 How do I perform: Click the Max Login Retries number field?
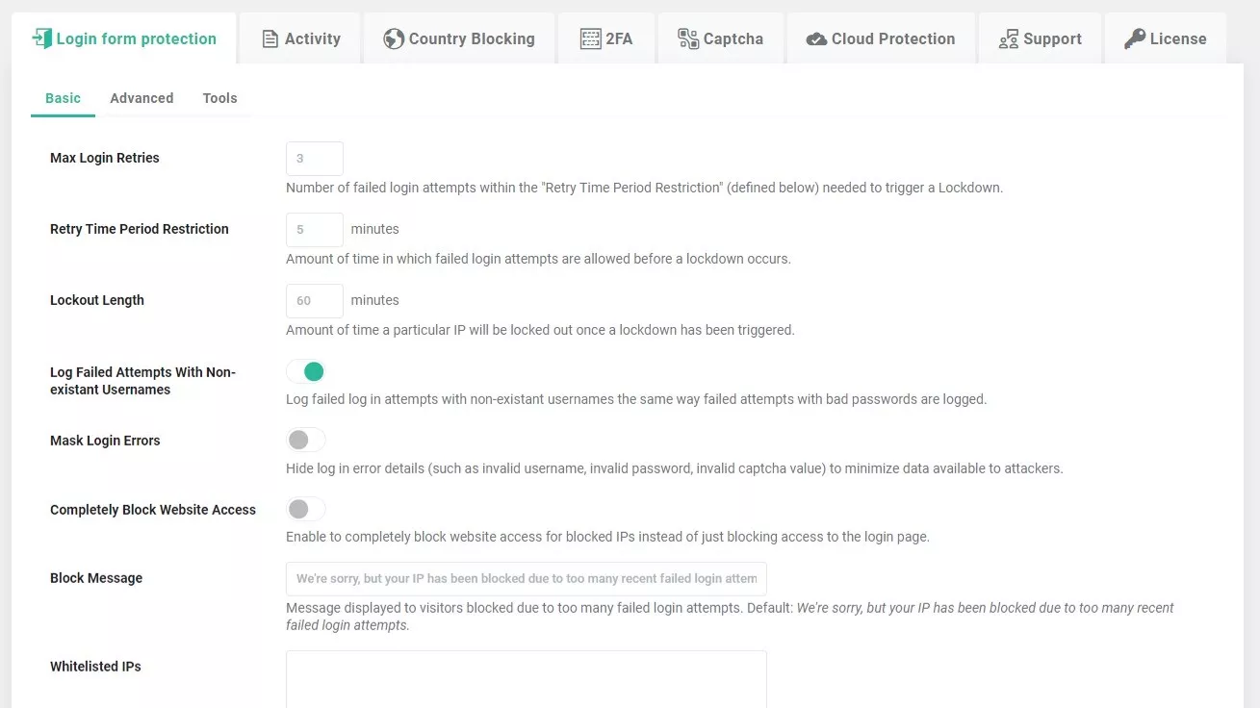[315, 159]
